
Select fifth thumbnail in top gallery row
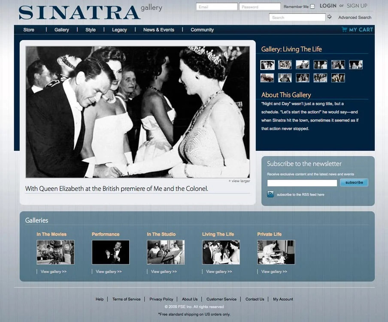pos(338,65)
